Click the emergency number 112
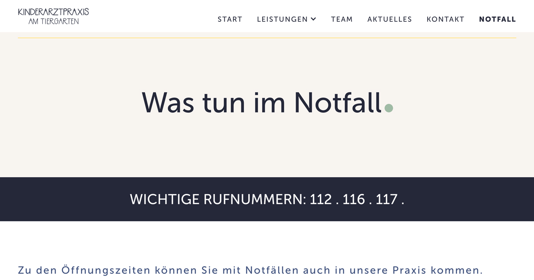 (321, 200)
